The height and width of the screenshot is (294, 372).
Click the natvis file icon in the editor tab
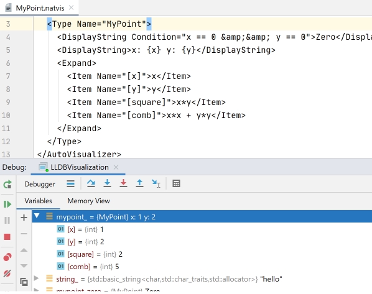click(x=8, y=8)
